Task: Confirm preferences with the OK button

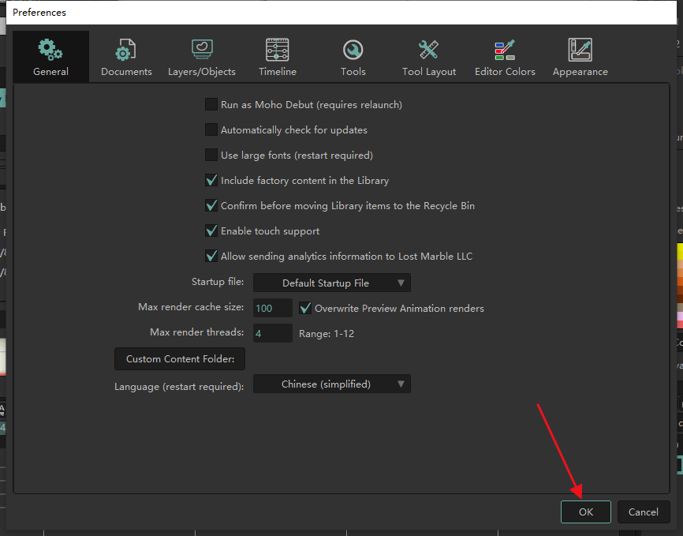Action: point(585,512)
